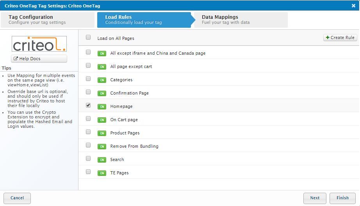Click the Finish button
The height and width of the screenshot is (206, 360).
tap(342, 198)
